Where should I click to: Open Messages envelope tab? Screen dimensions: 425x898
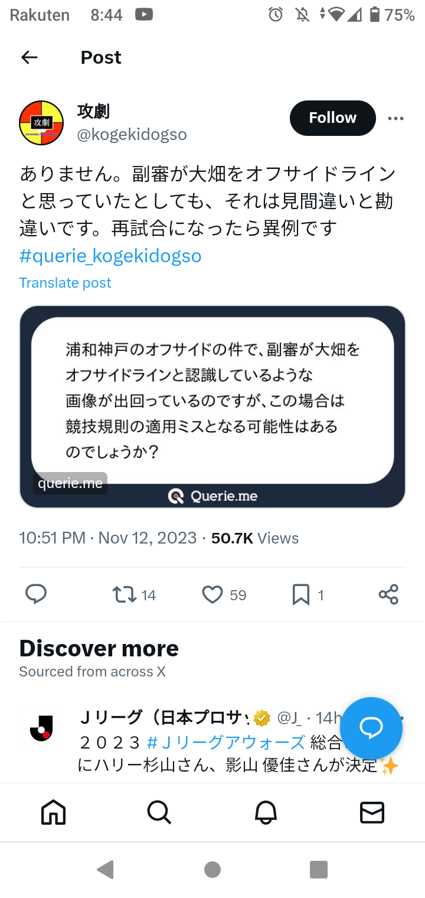[x=372, y=813]
